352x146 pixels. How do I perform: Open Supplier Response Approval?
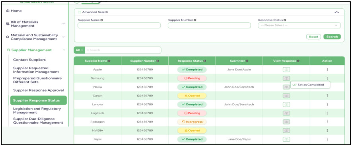click(39, 90)
